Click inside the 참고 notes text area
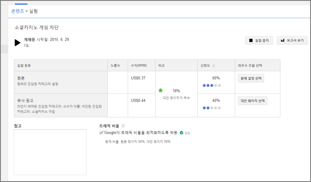Viewport: 311px width, 182px height. click(x=50, y=153)
